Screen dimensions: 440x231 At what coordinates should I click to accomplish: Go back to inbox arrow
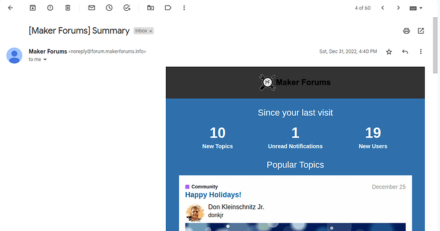click(x=10, y=8)
